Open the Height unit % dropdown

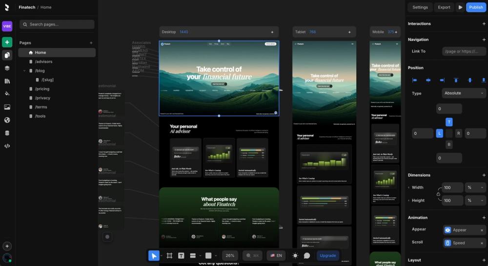point(475,201)
